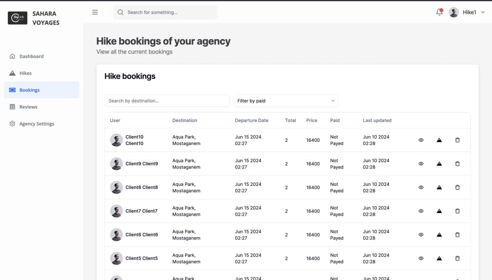Delete Client10 booking with trash icon
492x280 pixels.
(x=457, y=140)
